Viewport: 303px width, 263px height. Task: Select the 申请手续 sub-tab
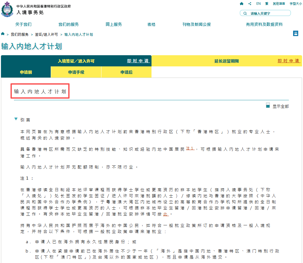(76, 72)
